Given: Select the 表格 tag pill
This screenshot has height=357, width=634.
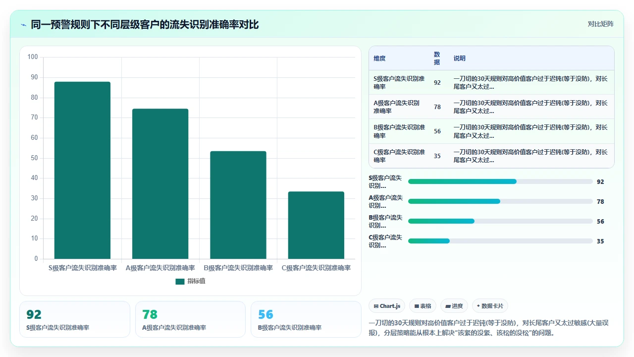Looking at the screenshot, I should (423, 306).
